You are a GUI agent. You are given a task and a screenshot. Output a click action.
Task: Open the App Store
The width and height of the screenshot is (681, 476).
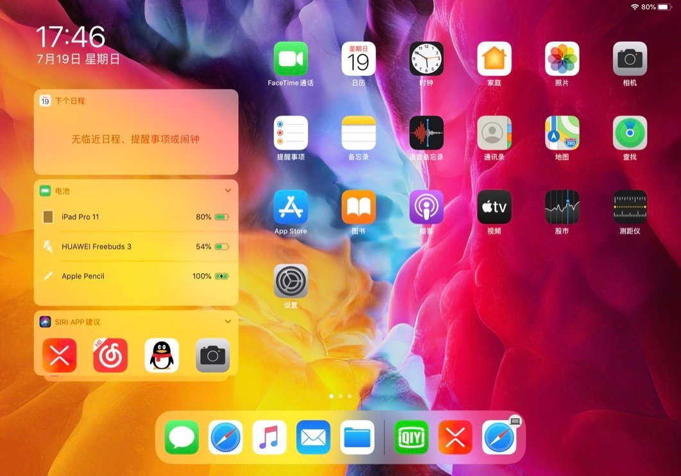pyautogui.click(x=291, y=207)
